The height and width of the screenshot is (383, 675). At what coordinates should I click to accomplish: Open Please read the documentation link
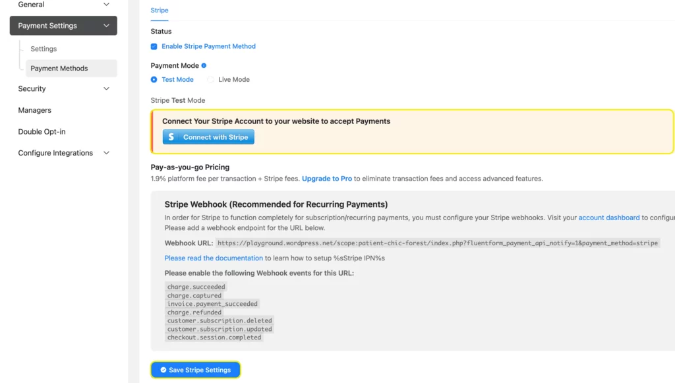tap(214, 258)
